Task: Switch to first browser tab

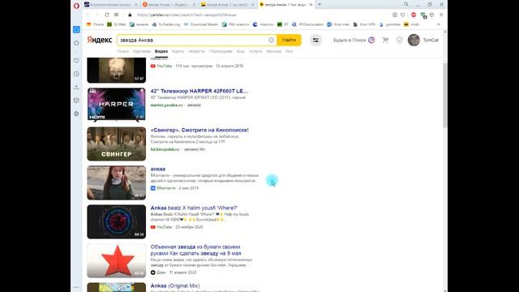Action: tap(110, 5)
